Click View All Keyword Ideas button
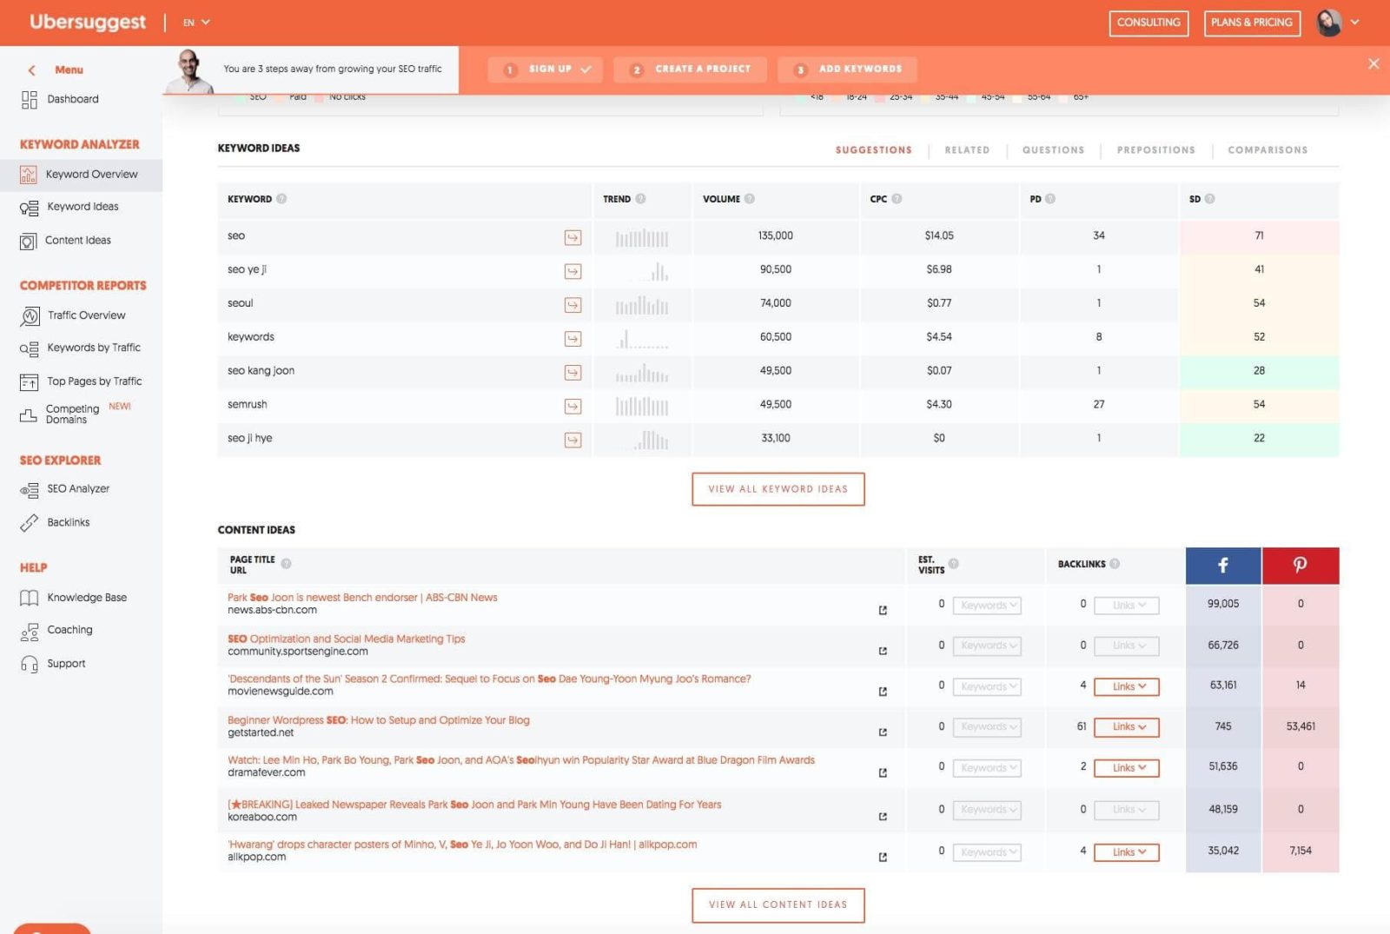Viewport: 1390px width, 934px height. 778,489
